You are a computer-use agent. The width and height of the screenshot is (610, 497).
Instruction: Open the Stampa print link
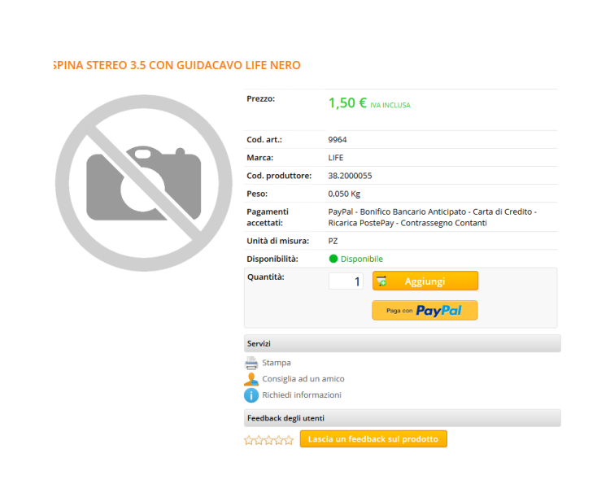click(277, 363)
